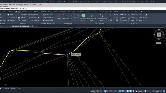Open the Section View tool
The width and height of the screenshot is (166, 93).
coord(48,20)
